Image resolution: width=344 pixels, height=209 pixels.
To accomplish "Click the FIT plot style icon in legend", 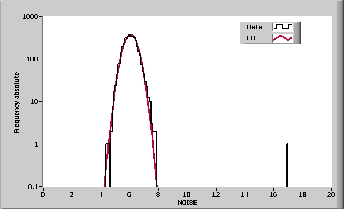I will coord(283,38).
